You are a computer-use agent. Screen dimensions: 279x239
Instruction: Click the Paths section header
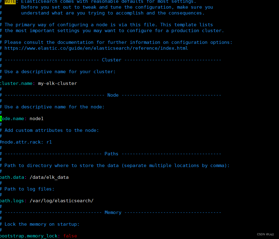(112, 154)
